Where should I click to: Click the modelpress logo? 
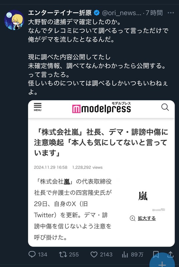point(101,108)
